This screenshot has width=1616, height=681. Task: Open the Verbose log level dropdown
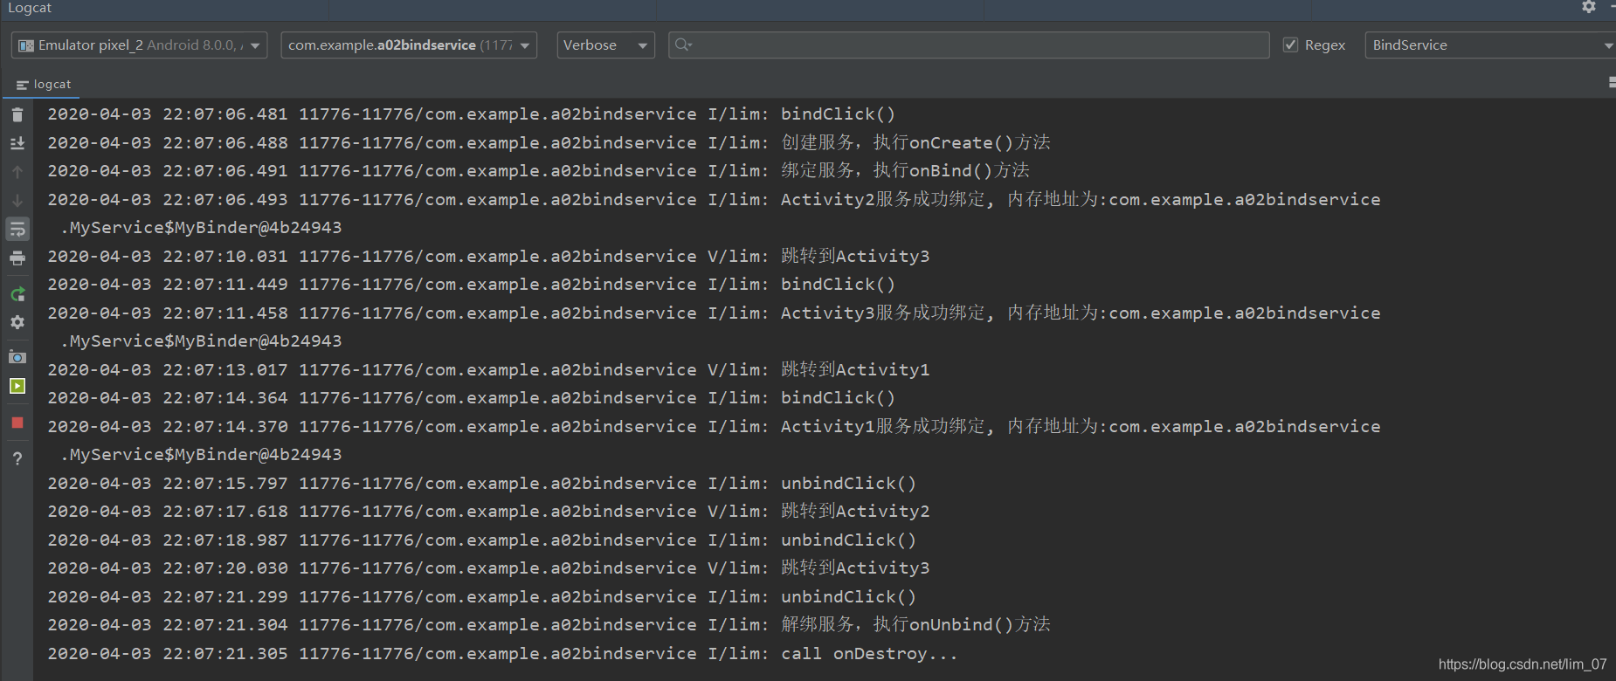click(x=605, y=45)
